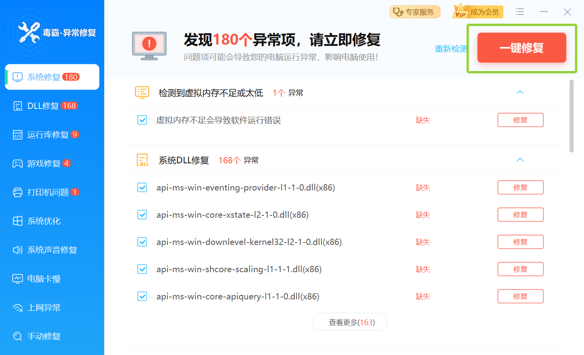
Task: Click the 手动修复 magnifier icon
Action: (x=18, y=336)
